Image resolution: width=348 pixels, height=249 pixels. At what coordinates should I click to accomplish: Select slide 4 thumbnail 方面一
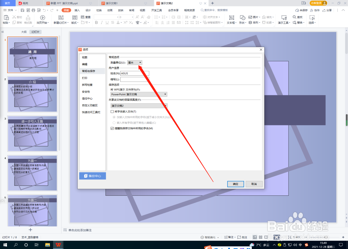pos(32,173)
